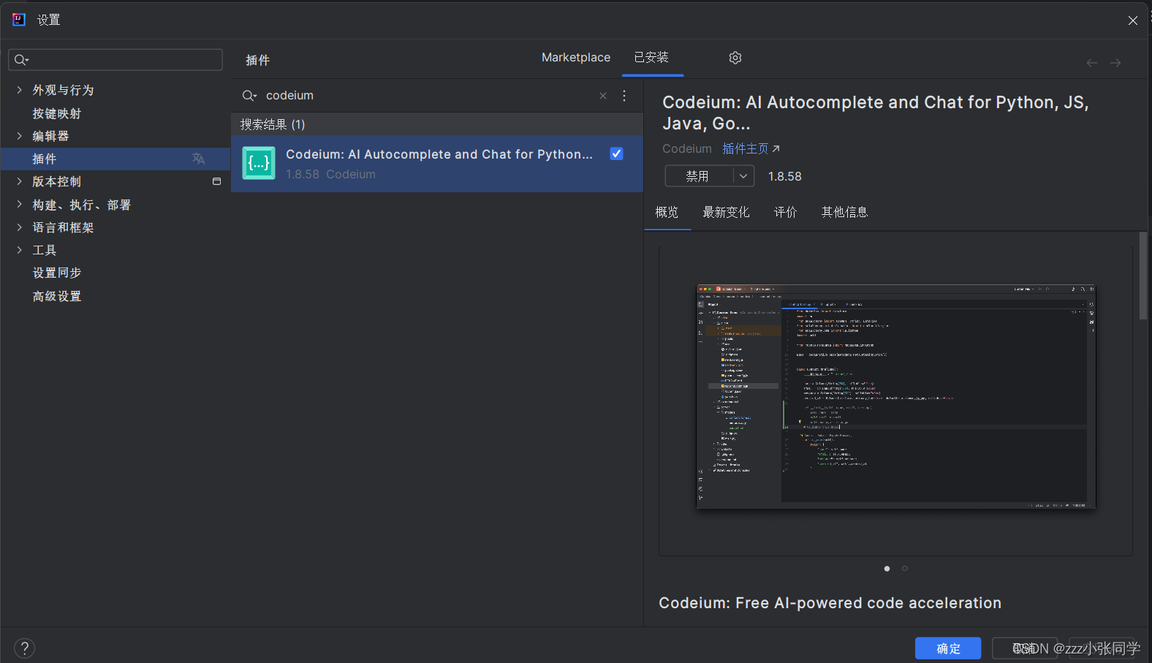This screenshot has width=1152, height=663.
Task: Clear the codeium plugin search text
Action: point(603,96)
